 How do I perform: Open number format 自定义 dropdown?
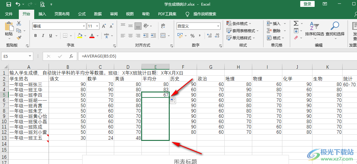[218, 26]
